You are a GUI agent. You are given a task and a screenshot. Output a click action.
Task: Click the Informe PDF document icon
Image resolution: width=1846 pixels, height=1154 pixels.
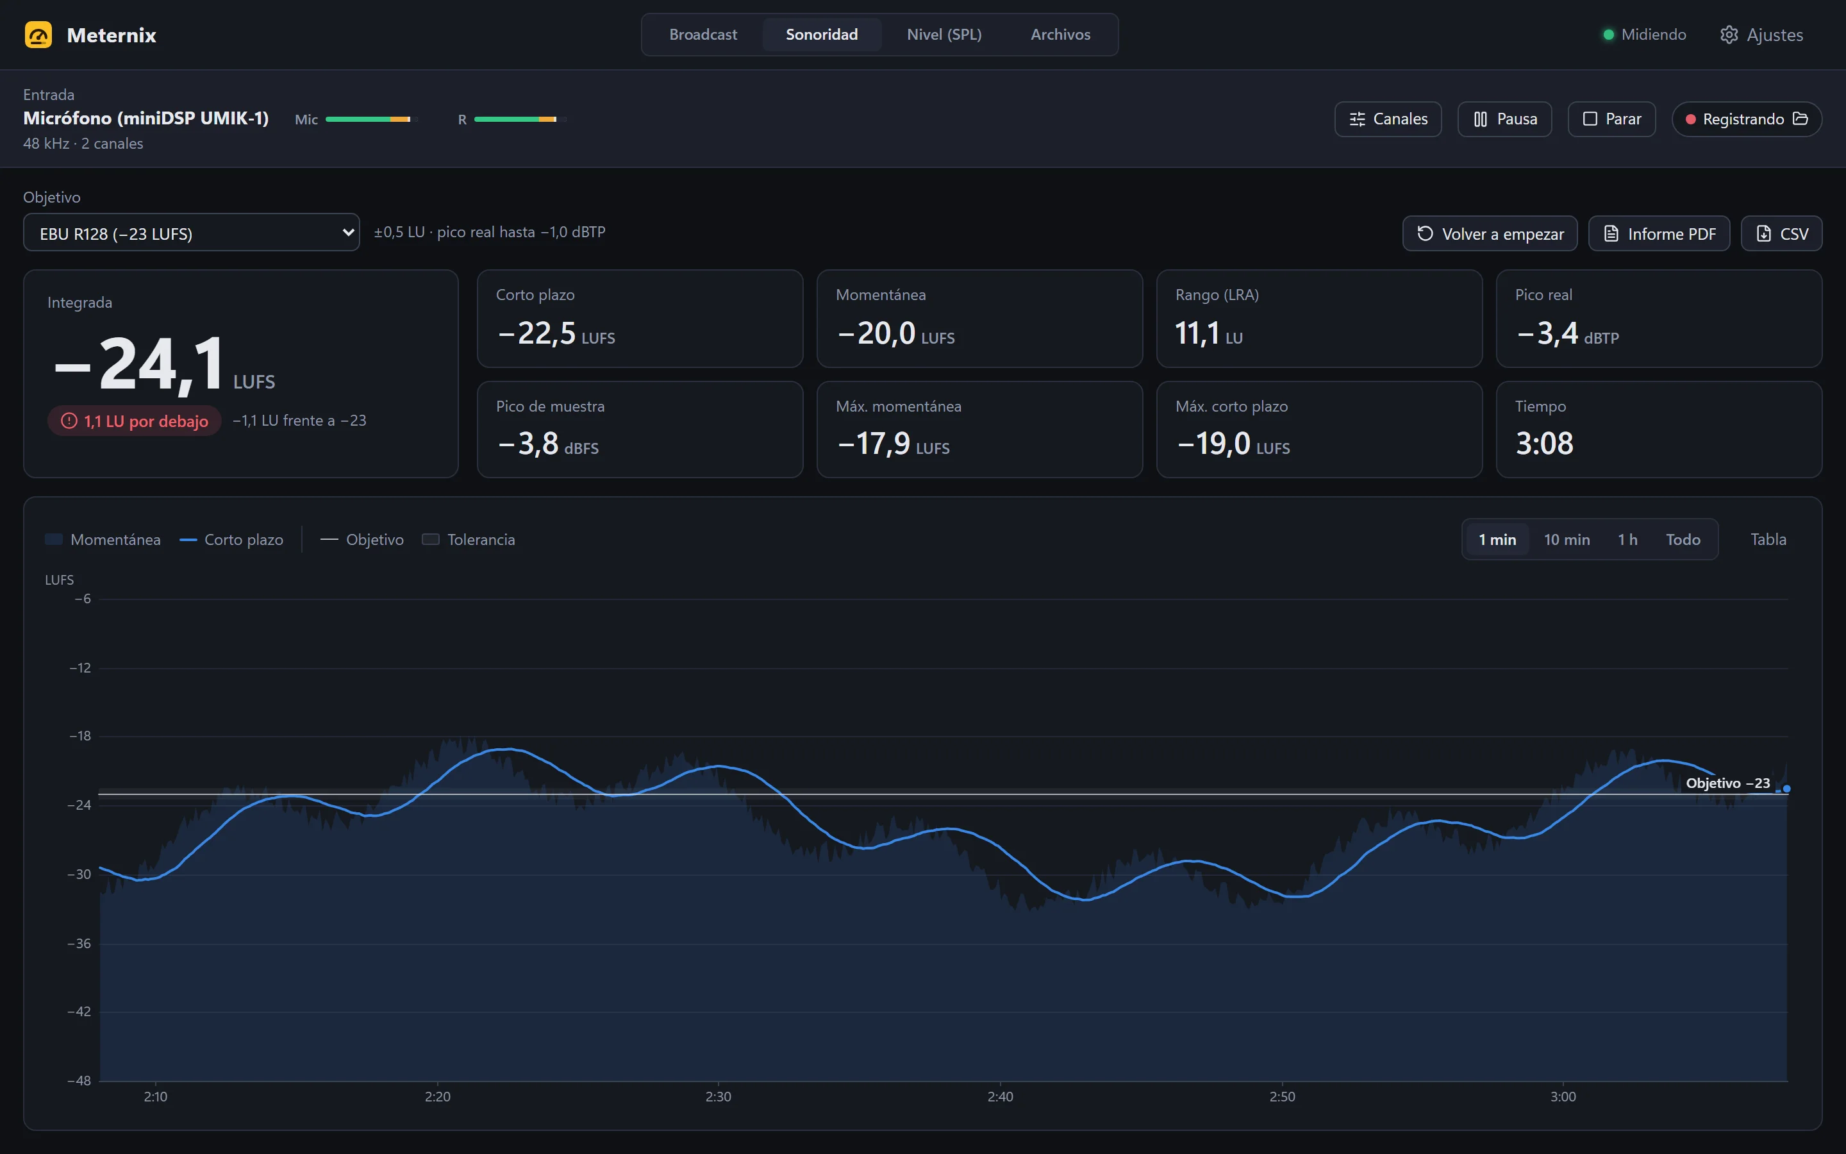point(1611,233)
